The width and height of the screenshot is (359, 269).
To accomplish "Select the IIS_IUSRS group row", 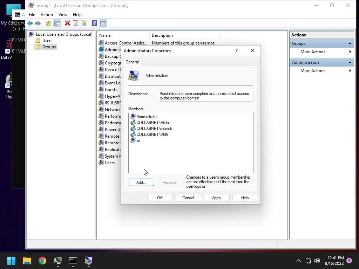I will pyautogui.click(x=110, y=103).
